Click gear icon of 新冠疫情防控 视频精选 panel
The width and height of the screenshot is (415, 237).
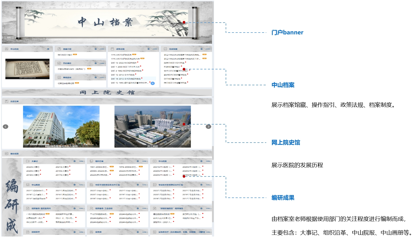coord(201,208)
